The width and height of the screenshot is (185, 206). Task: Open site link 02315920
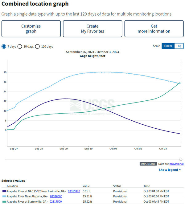coord(74,191)
